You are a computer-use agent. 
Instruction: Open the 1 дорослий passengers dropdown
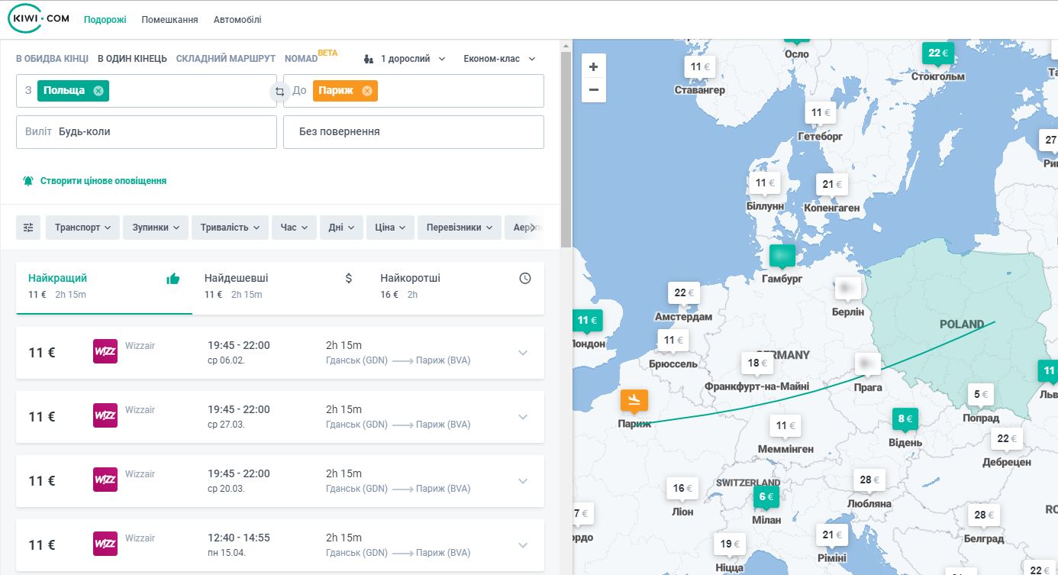(x=405, y=59)
